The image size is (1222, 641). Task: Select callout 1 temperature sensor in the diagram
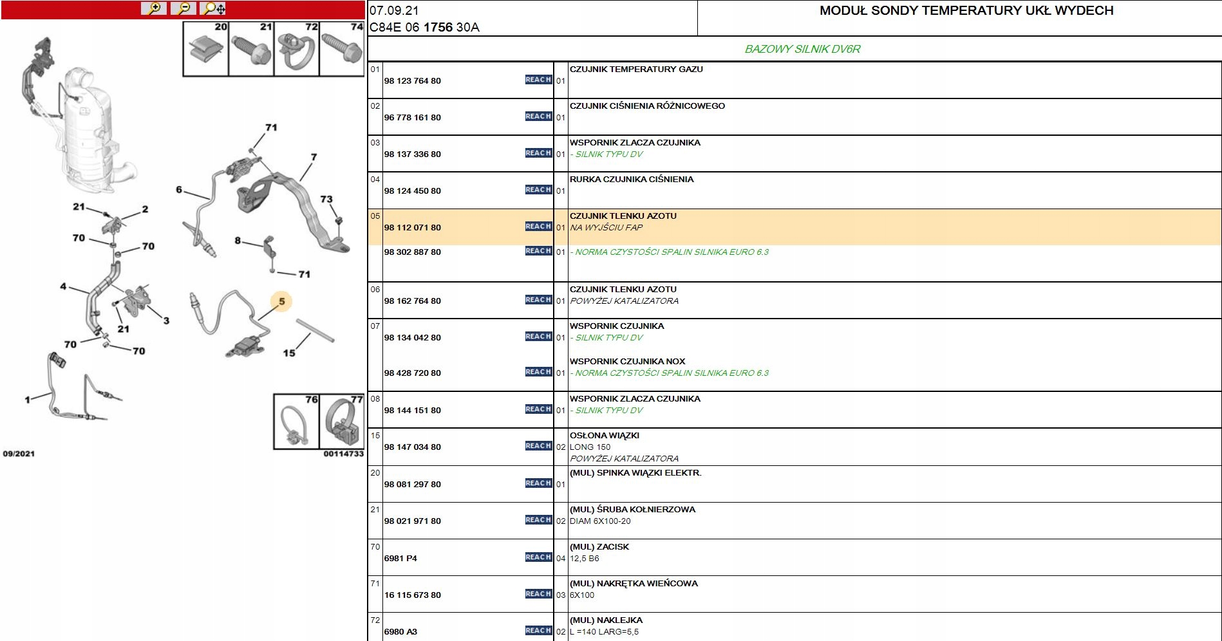(x=27, y=400)
